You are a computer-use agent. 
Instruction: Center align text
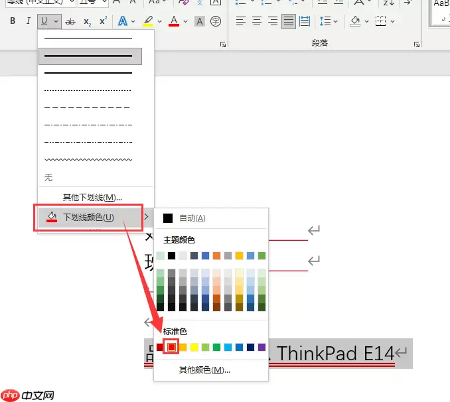(257, 21)
